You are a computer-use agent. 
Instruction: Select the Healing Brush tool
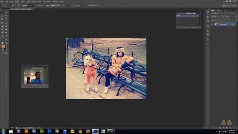point(2,23)
